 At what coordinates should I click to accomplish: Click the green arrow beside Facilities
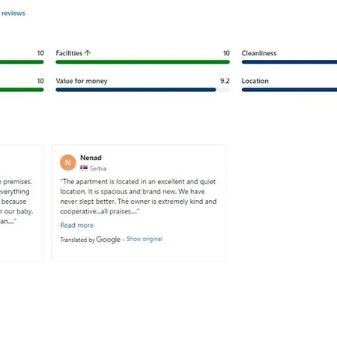click(88, 53)
